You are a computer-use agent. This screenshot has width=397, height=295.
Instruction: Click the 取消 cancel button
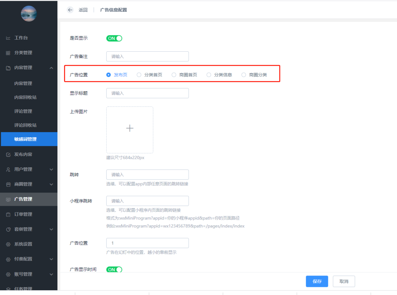coord(343,281)
